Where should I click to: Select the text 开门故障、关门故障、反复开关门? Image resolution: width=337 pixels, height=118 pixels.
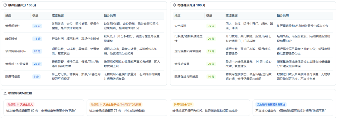[x=248, y=36]
